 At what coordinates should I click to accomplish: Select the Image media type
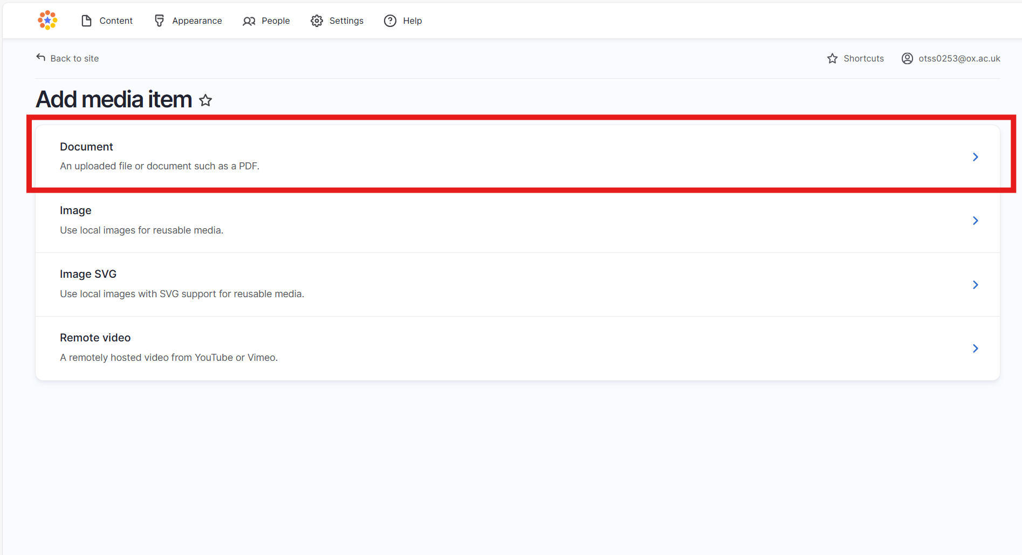pyautogui.click(x=76, y=210)
